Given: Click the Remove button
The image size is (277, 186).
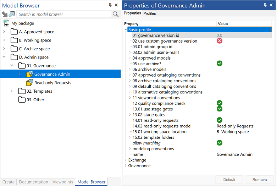Looking at the screenshot, I should [260, 180].
